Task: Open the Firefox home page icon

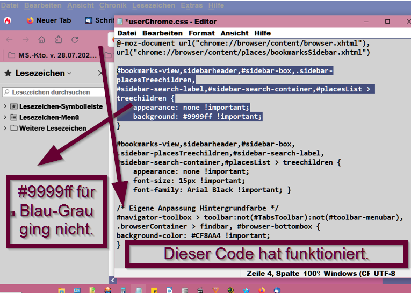Action: tap(42, 40)
